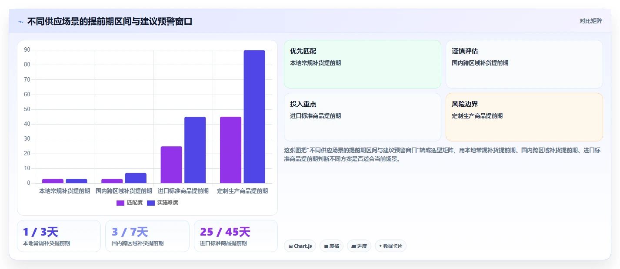Click the tall 实施难度 bar for 定制生产商品提前期
The height and width of the screenshot is (269, 620).
(x=254, y=117)
